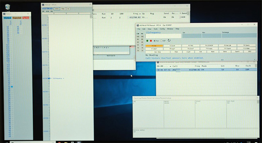262x143 pixels.
Task: Click the F8 Agn? button
Action: coord(172,49)
